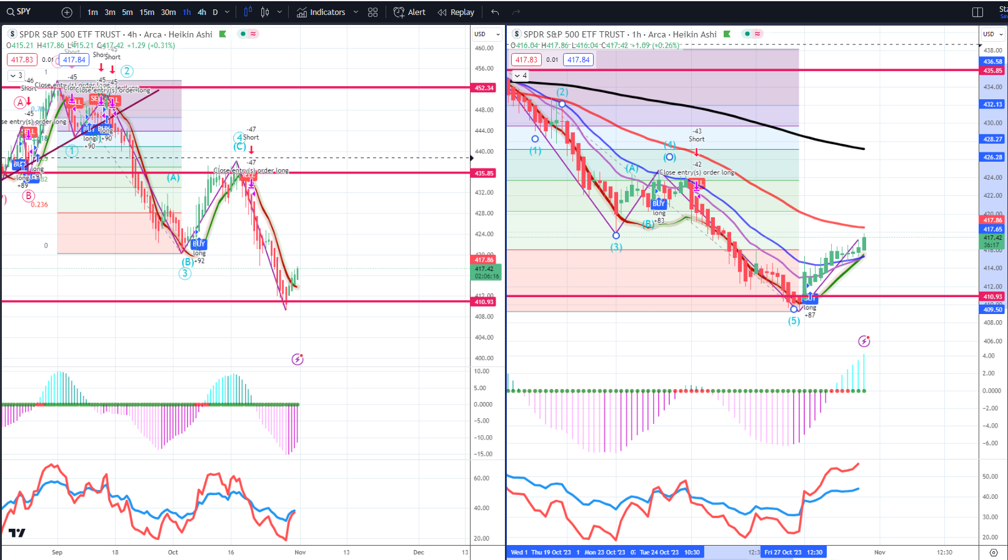Click the 410.93 price label on 1h axis
This screenshot has width=1008, height=560.
click(x=993, y=297)
